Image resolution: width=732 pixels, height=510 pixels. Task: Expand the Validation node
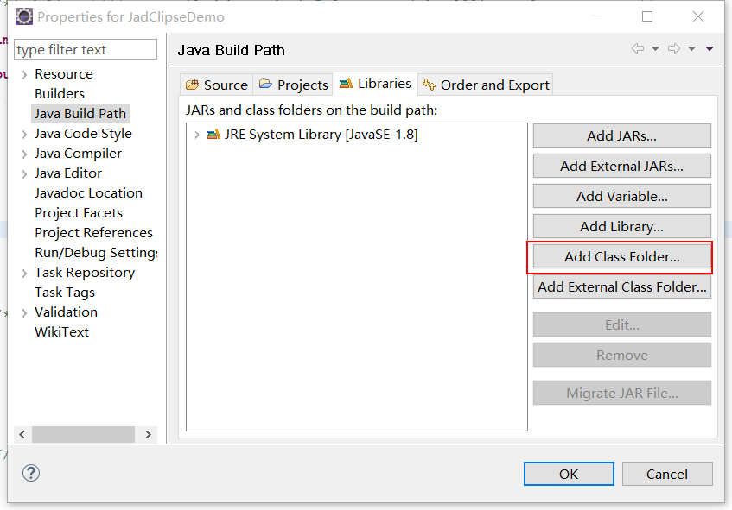[x=24, y=312]
